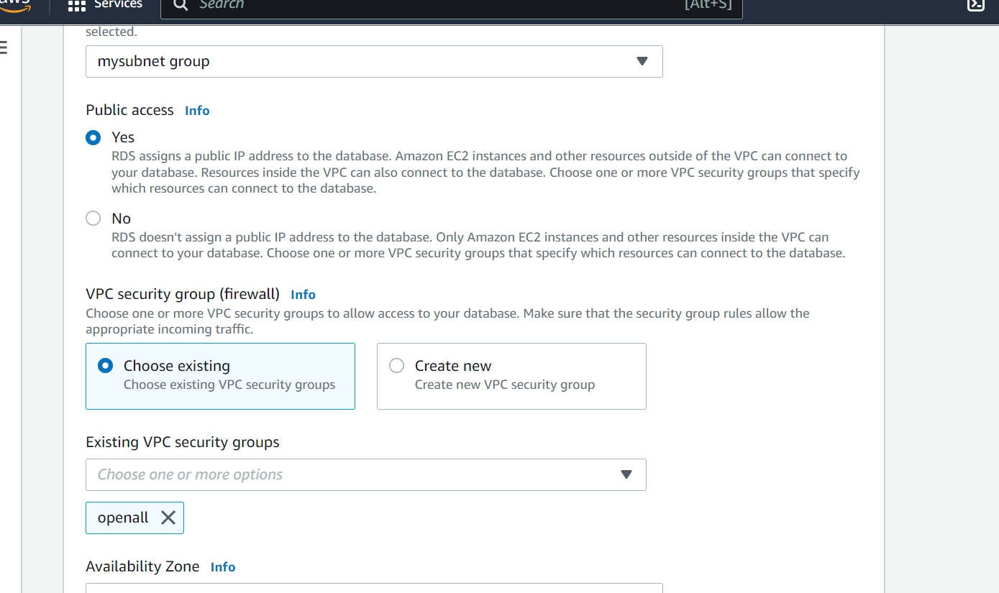
Task: Click the dropdown arrow on mysubnet group
Action: pyautogui.click(x=642, y=62)
